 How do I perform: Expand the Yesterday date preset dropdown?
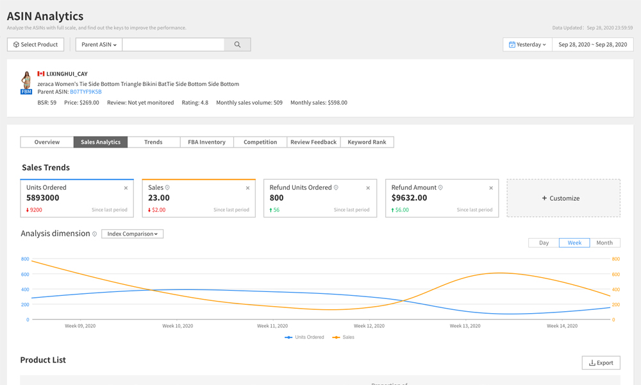click(528, 44)
